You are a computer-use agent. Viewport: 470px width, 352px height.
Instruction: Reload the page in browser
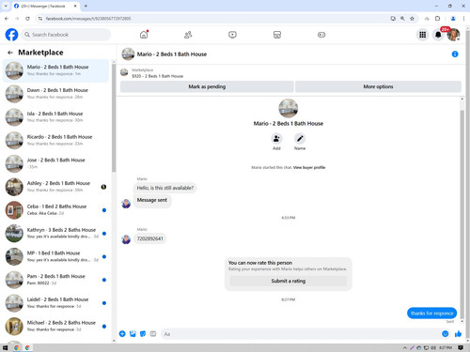coord(27,19)
